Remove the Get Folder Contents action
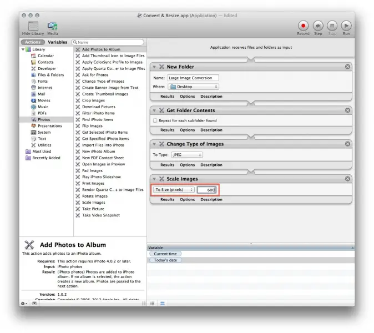Image resolution: width=374 pixels, height=333 pixels. tap(347, 110)
